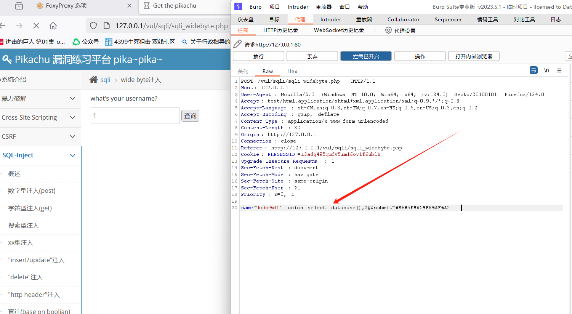Switch request view to 美化 tab

pos(243,71)
